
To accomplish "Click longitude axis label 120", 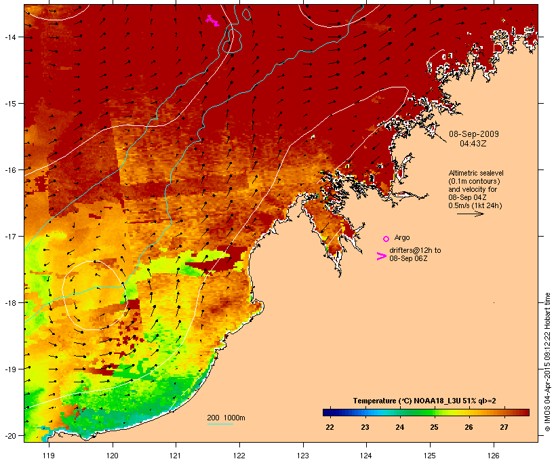I will point(113,456).
